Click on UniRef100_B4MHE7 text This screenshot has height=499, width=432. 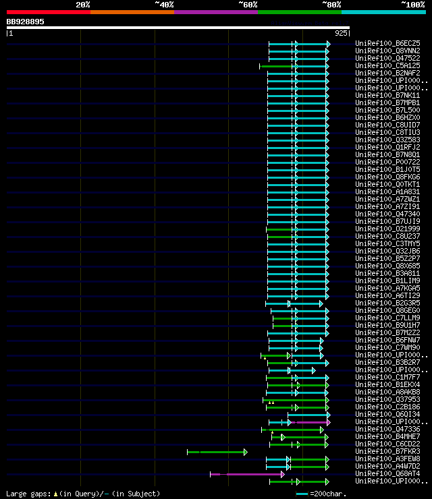click(x=387, y=436)
